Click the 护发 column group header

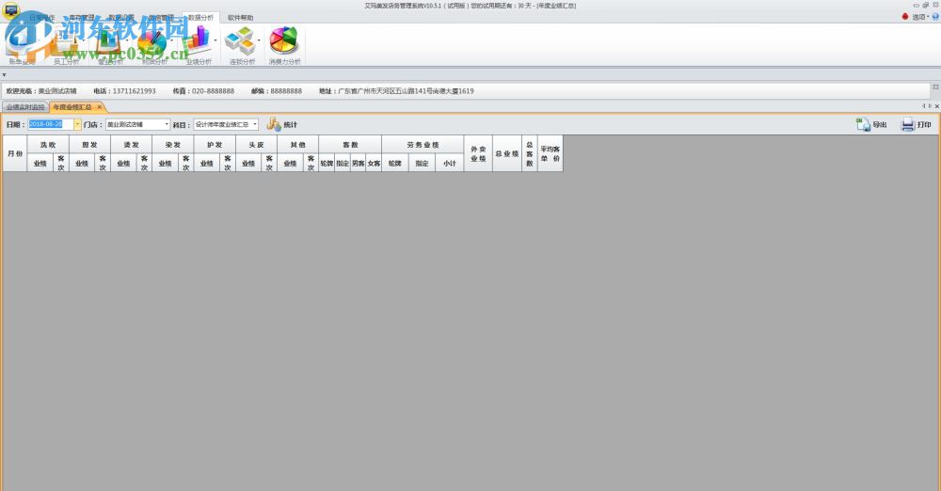[x=215, y=145]
